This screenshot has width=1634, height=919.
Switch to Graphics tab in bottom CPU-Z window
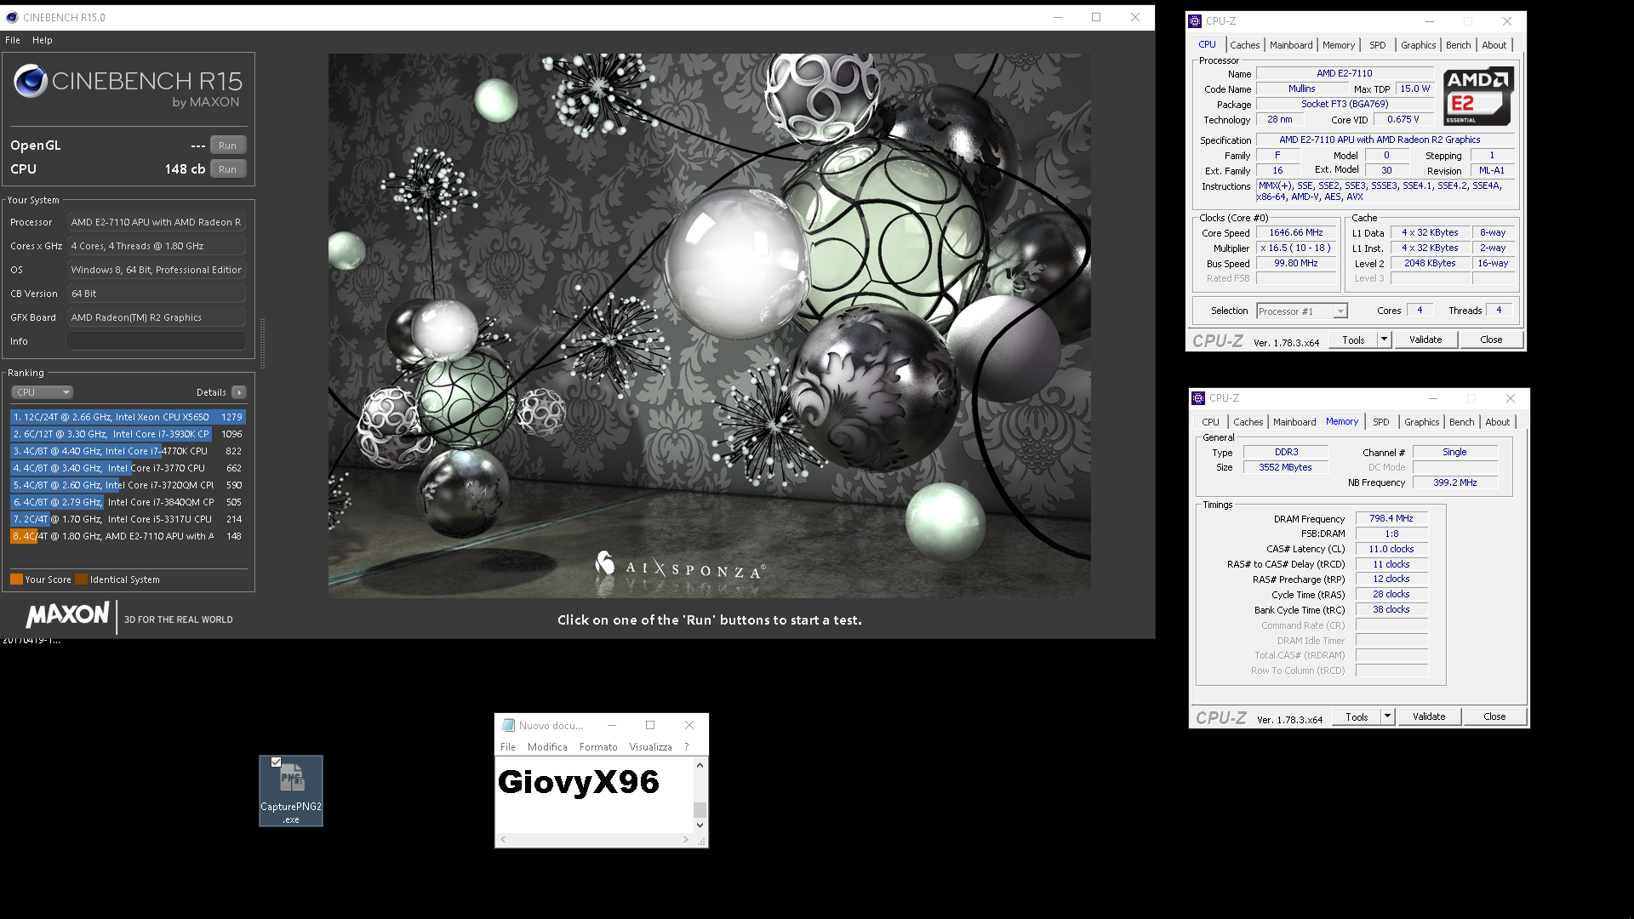pyautogui.click(x=1422, y=422)
